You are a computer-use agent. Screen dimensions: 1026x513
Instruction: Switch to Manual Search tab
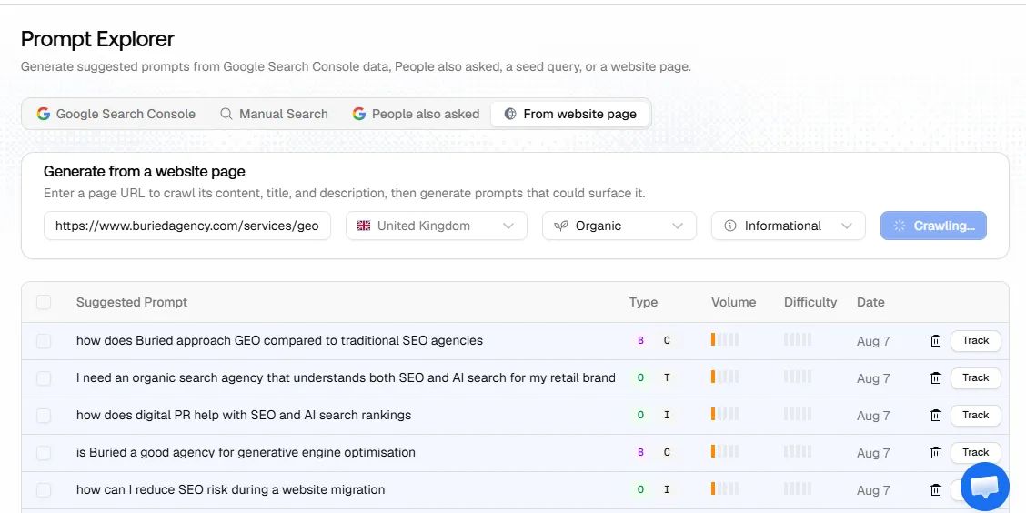(x=274, y=114)
